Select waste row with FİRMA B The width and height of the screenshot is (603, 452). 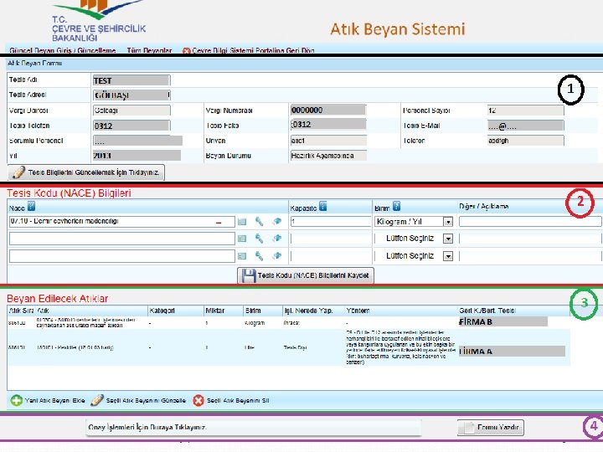288,322
